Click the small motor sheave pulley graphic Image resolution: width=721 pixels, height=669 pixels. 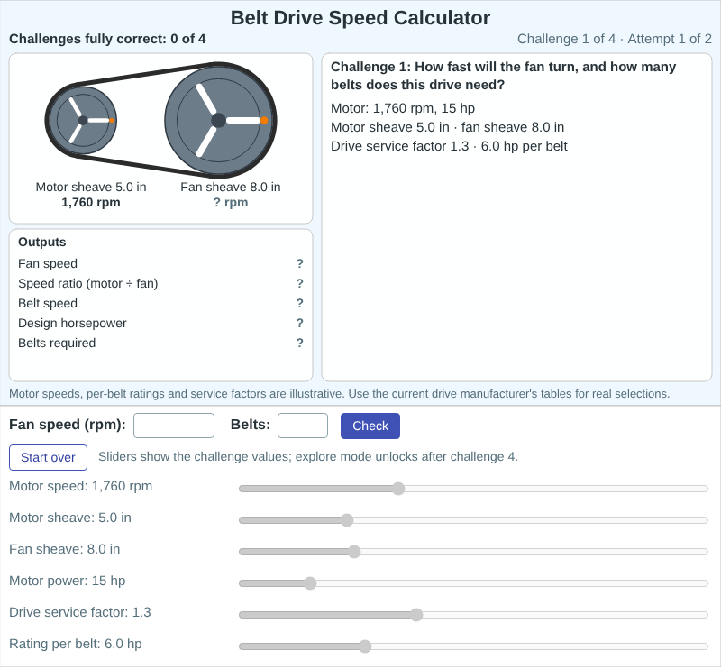point(83,121)
